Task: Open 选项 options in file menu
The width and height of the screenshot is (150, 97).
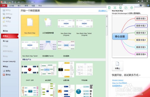Action: 7,71
